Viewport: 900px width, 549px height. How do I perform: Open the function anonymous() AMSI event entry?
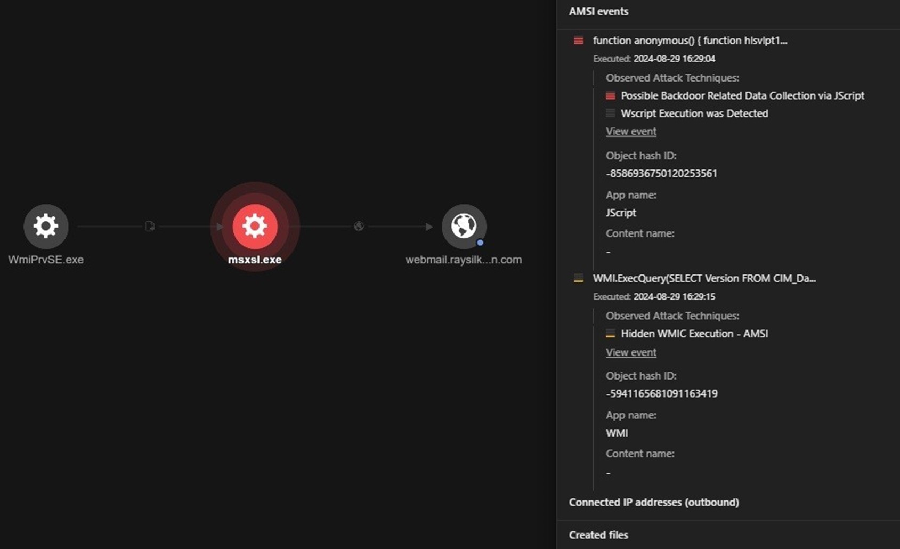coord(690,41)
